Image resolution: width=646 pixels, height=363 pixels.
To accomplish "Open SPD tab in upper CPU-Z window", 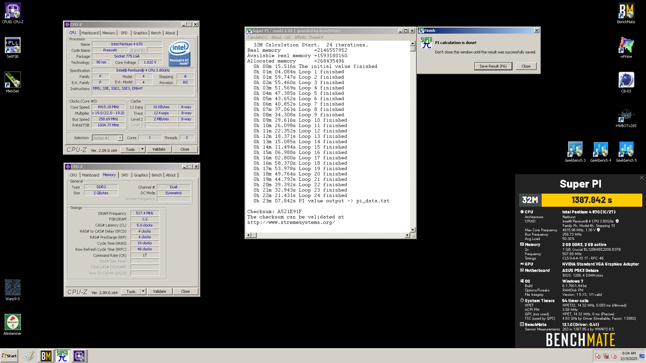I will pyautogui.click(x=124, y=33).
